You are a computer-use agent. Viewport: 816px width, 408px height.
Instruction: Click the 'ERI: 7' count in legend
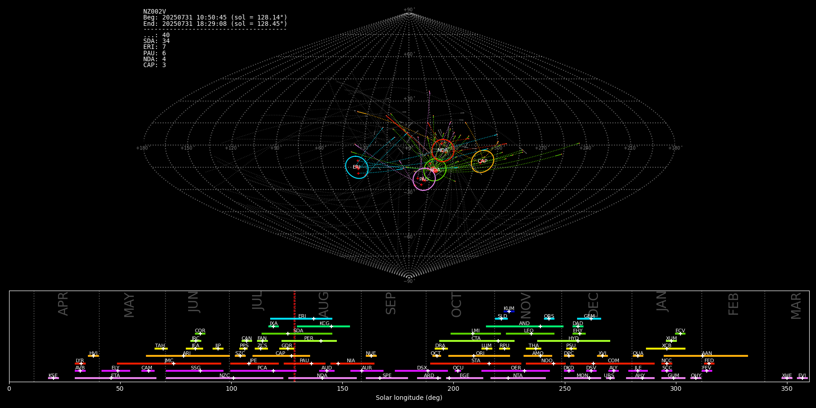tap(155, 47)
